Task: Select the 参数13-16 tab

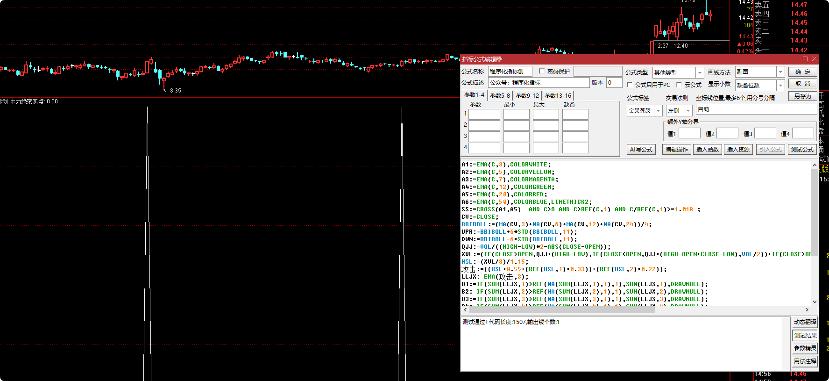Action: pos(558,96)
